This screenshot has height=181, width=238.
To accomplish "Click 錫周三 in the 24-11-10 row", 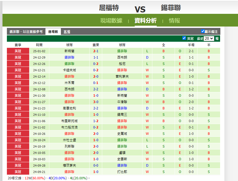I will pyautogui.click(x=122, y=115).
